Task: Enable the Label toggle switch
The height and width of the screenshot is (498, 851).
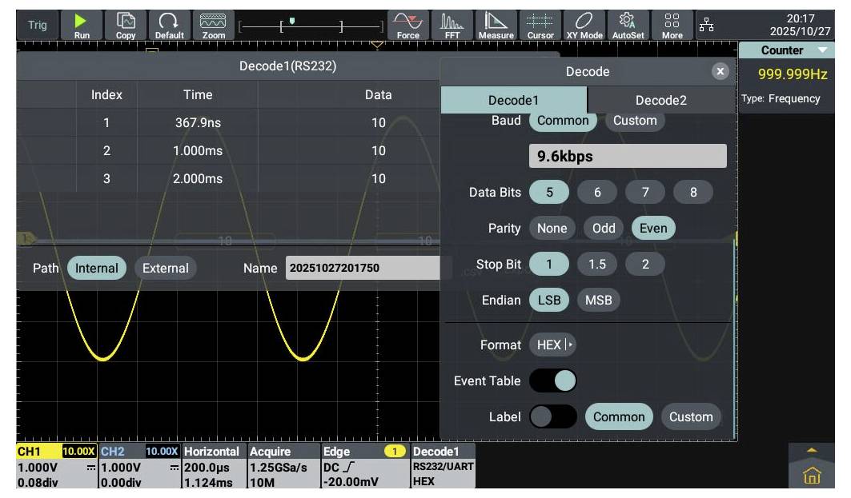Action: coord(553,416)
